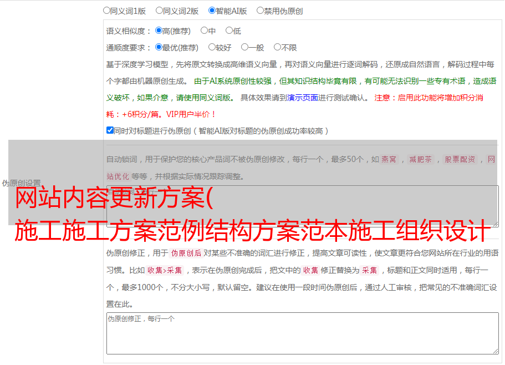The width and height of the screenshot is (505, 365).
Task: Set 通顺度要求 to 不限
Action: [x=277, y=47]
